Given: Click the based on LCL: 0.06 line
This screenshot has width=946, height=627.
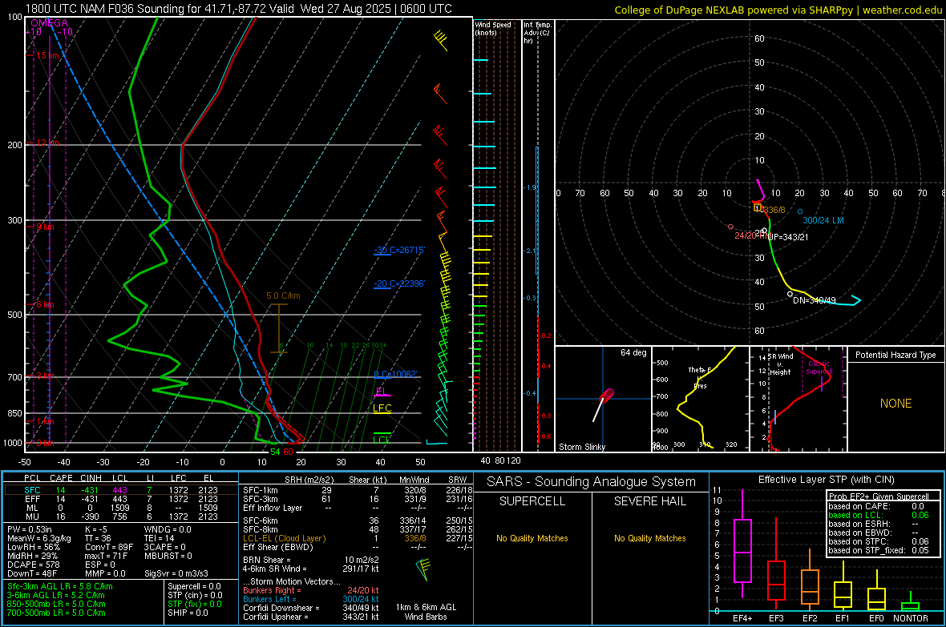Looking at the screenshot, I should 879,516.
